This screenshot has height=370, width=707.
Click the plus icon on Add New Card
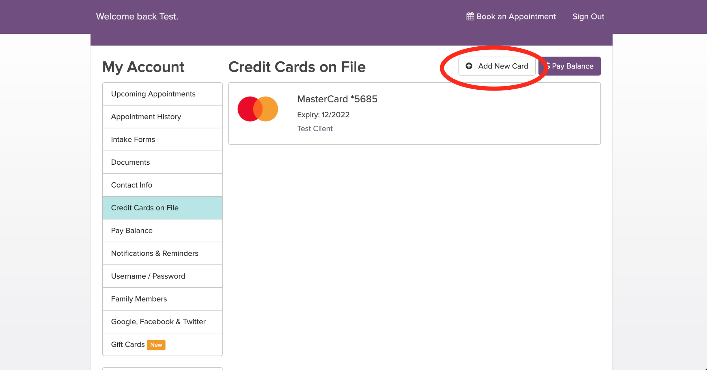click(x=469, y=66)
